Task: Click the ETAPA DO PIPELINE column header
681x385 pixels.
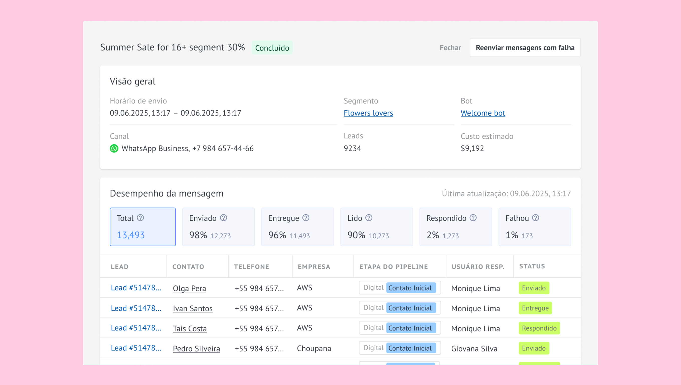Action: tap(394, 266)
